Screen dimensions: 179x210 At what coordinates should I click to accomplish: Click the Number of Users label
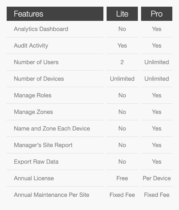(36, 62)
